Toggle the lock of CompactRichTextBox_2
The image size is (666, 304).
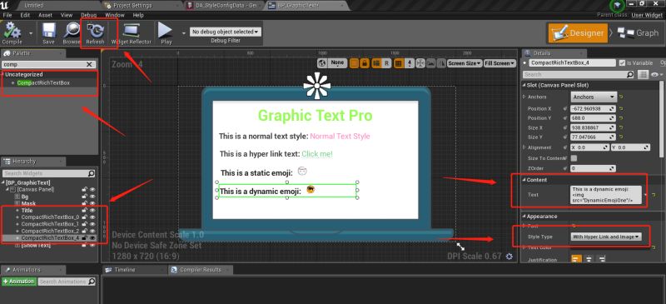pyautogui.click(x=85, y=231)
